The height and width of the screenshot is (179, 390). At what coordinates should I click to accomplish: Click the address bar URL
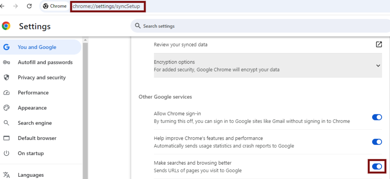point(107,6)
